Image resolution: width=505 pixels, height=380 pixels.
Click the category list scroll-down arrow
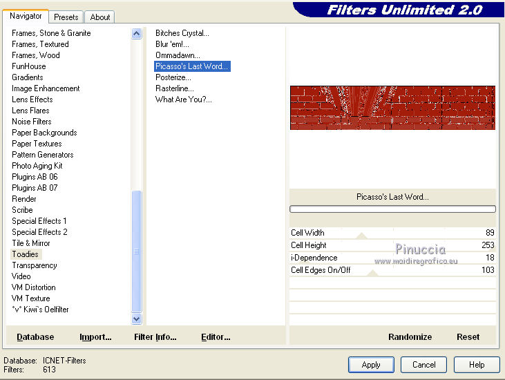[137, 319]
